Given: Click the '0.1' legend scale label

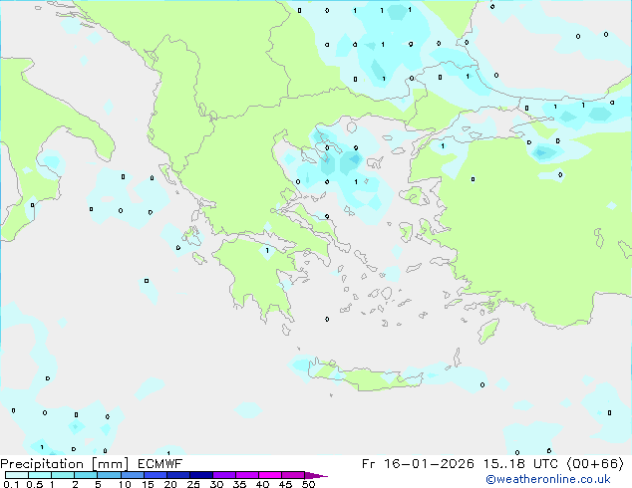Looking at the screenshot, I should click(11, 484).
